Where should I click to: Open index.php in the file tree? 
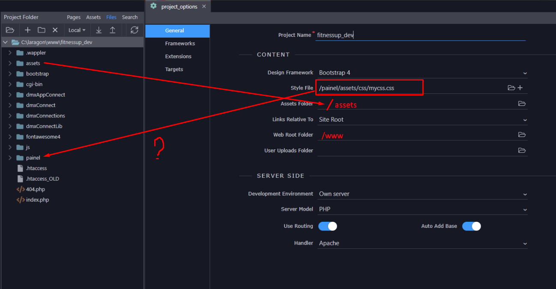37,200
